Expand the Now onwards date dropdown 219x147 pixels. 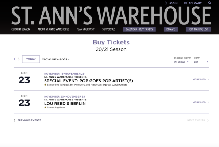[x=56, y=59]
